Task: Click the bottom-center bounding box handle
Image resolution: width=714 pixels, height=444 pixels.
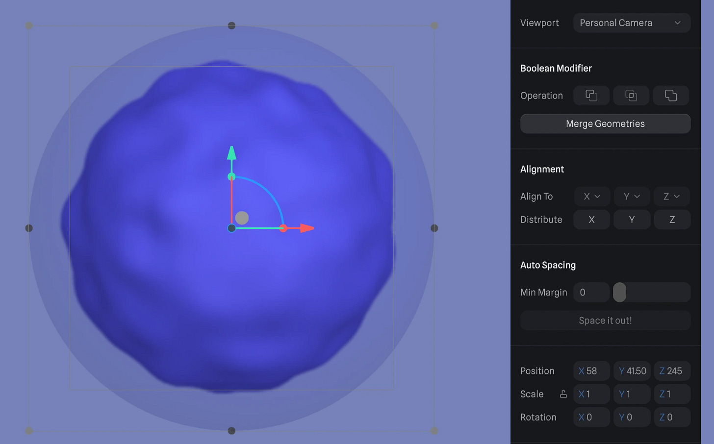Action: 231,431
